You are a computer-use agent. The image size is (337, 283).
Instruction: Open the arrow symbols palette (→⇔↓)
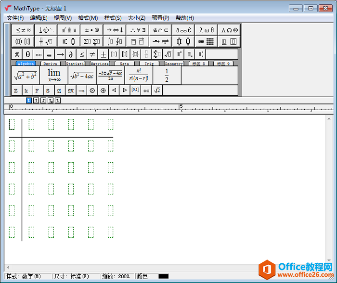[x=115, y=30]
